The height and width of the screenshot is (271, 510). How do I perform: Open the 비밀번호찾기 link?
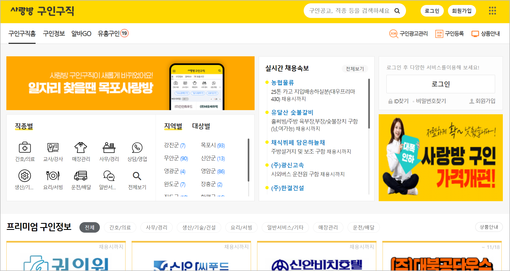click(431, 101)
